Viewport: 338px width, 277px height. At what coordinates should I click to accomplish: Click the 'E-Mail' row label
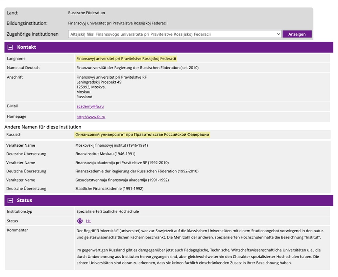[x=12, y=106]
